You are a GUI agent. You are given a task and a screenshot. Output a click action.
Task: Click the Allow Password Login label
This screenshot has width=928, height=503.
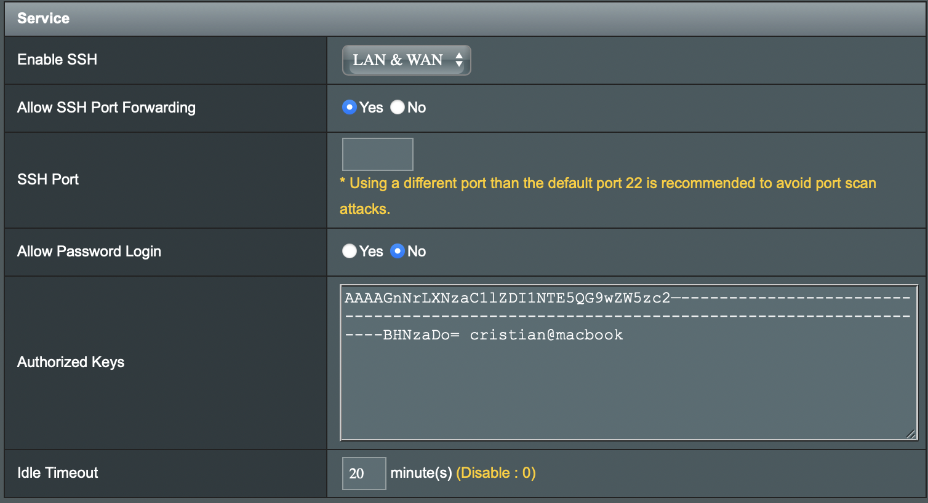click(89, 251)
